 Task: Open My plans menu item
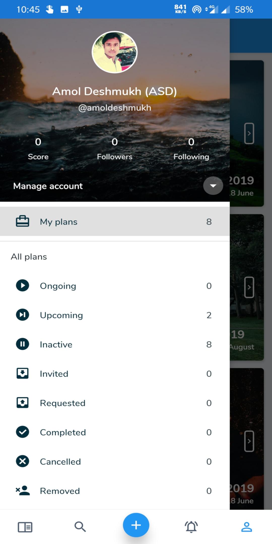[x=115, y=221]
